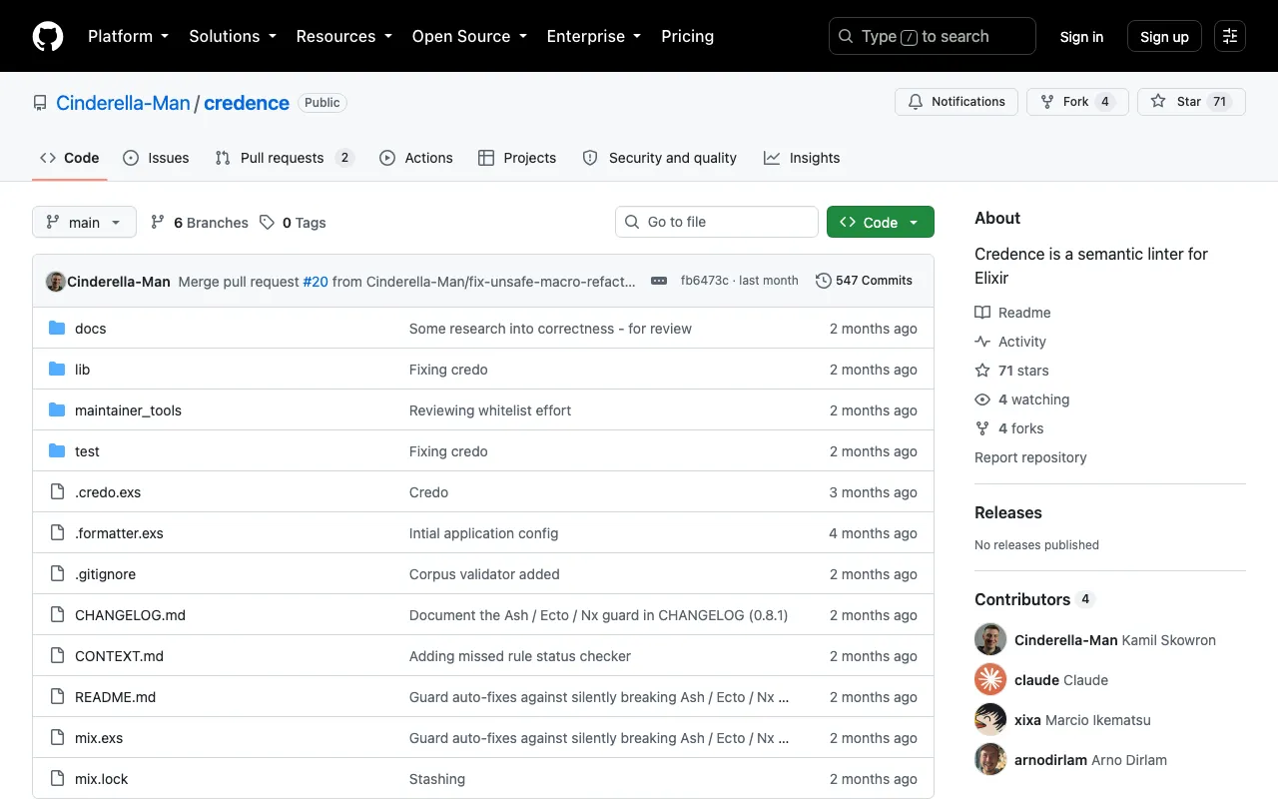Open the Open Source menu

[469, 36]
